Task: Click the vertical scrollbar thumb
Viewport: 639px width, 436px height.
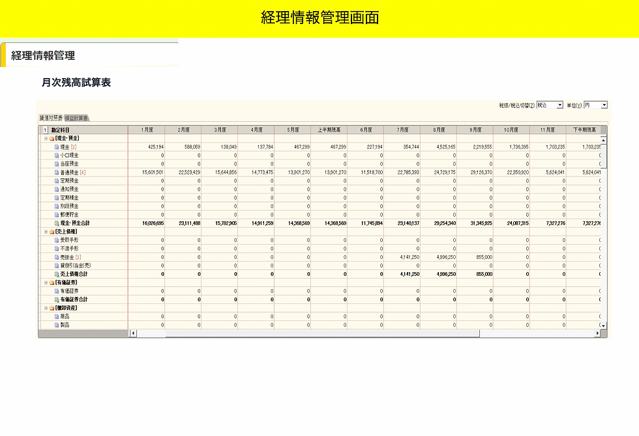Action: pyautogui.click(x=604, y=156)
